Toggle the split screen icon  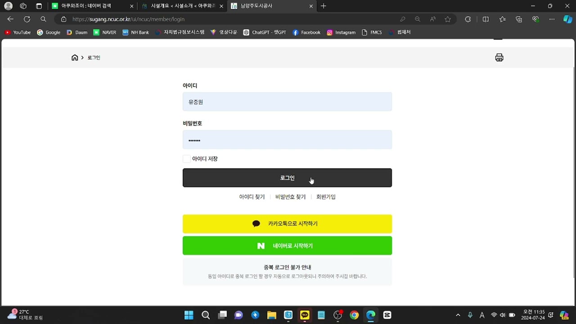(x=486, y=19)
